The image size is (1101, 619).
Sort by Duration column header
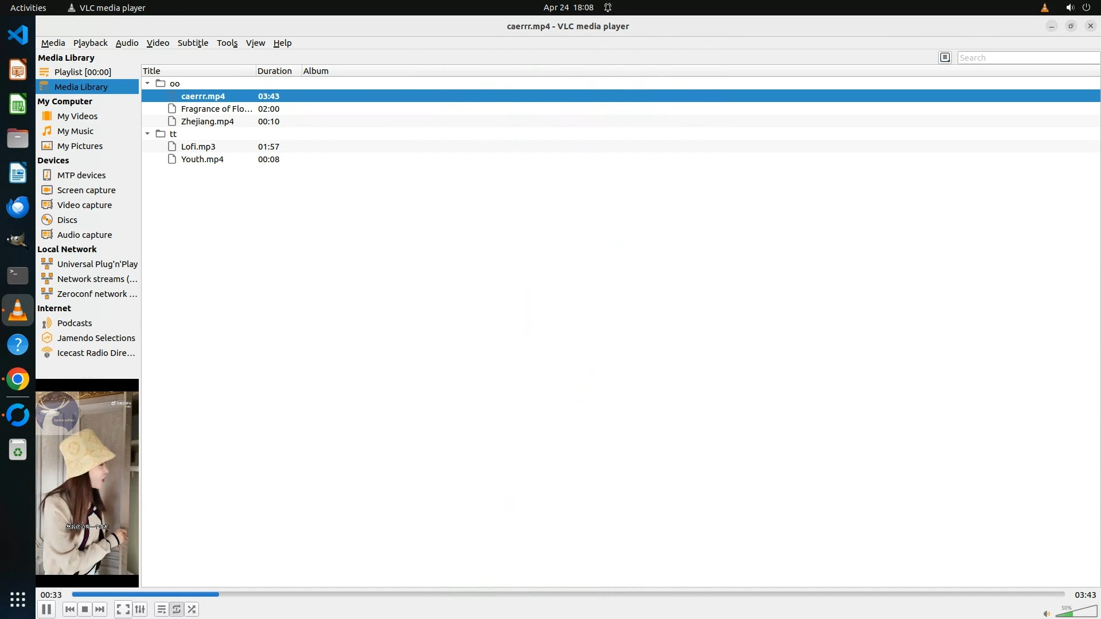[274, 71]
